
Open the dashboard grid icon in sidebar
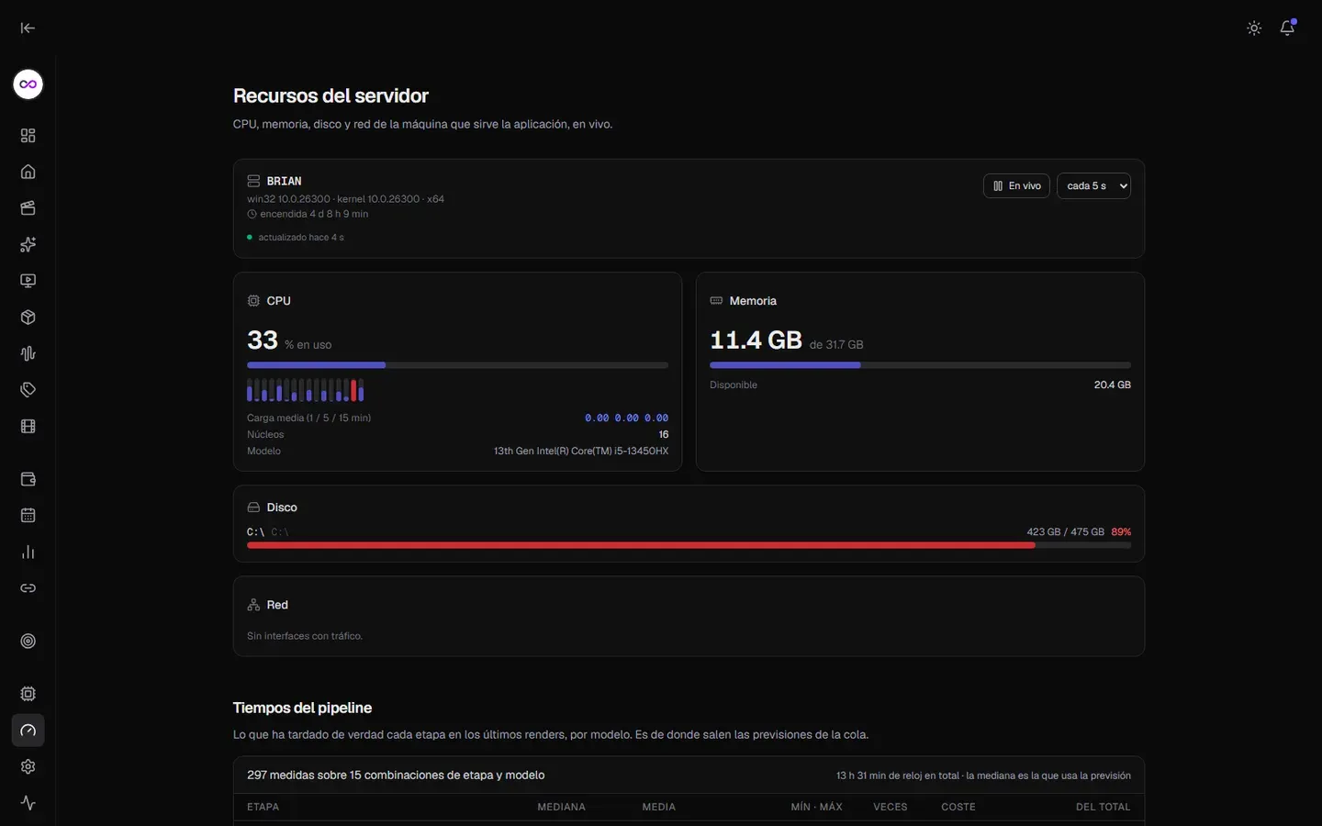coord(28,136)
